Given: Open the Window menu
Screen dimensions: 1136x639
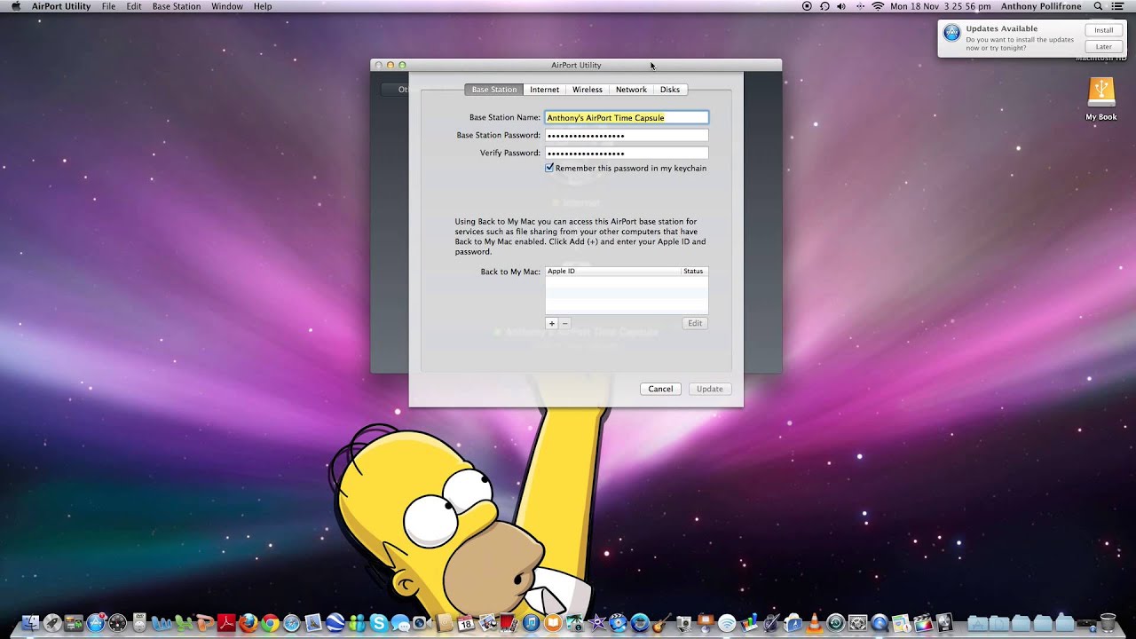Looking at the screenshot, I should pos(227,6).
